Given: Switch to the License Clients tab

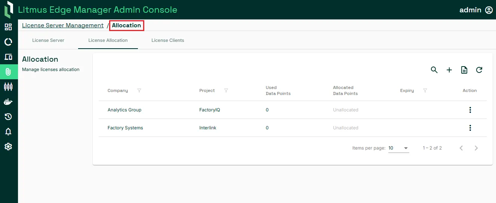Looking at the screenshot, I should click(x=168, y=40).
